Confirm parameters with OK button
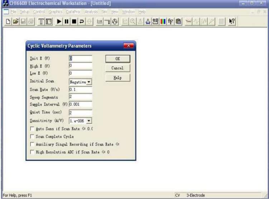The width and height of the screenshot is (269, 199). (x=118, y=59)
